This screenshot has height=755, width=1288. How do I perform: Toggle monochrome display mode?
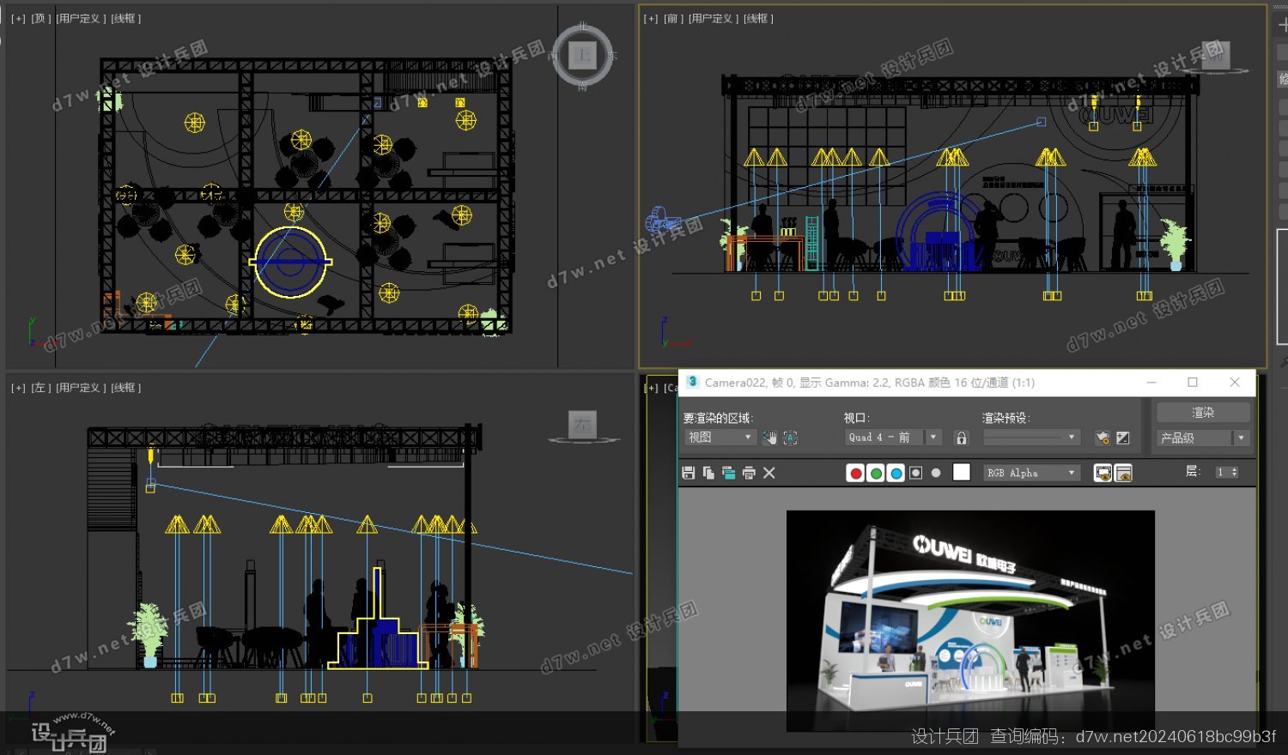(x=936, y=473)
